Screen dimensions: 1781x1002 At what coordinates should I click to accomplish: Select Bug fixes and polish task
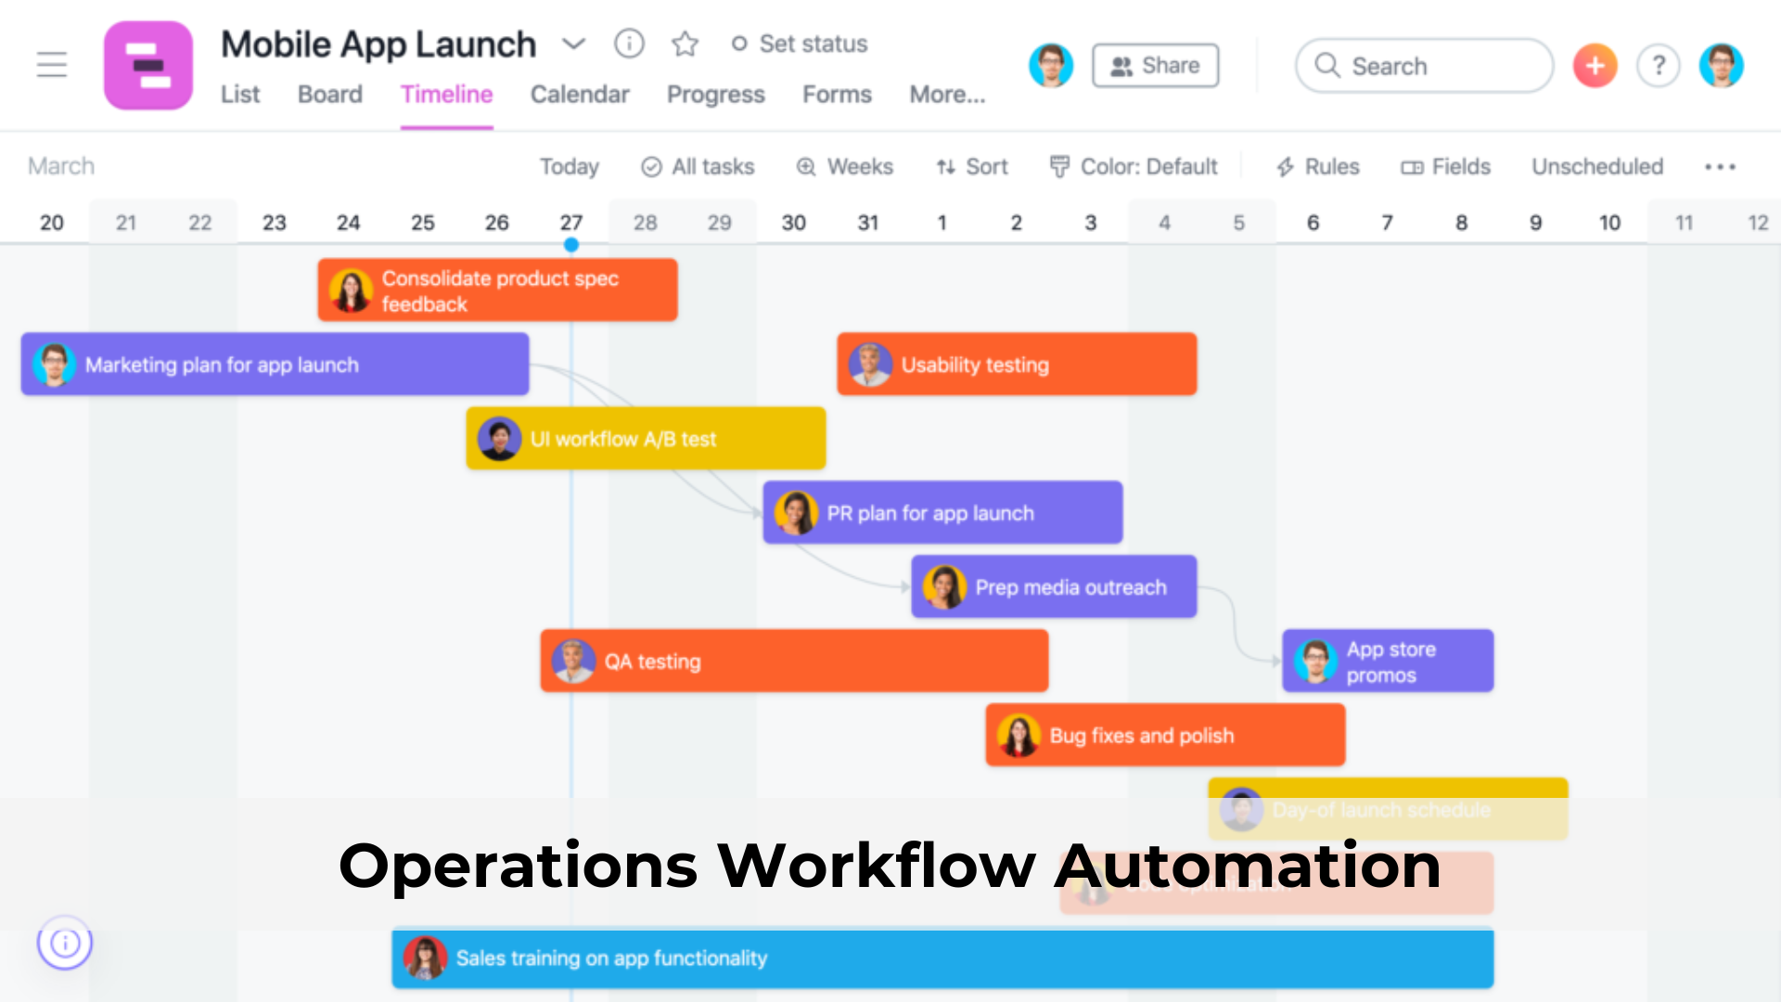click(1166, 736)
